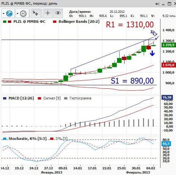Click the MACD blue legend swatch

tap(5, 98)
